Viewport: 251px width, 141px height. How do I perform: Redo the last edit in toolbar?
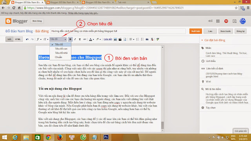[x=32, y=39]
